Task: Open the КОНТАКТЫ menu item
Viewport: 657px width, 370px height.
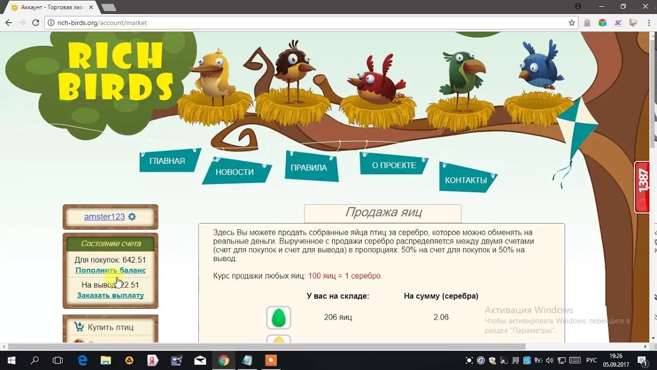Action: [466, 180]
